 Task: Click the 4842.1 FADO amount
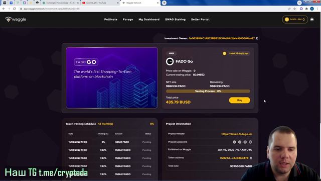click(x=122, y=142)
